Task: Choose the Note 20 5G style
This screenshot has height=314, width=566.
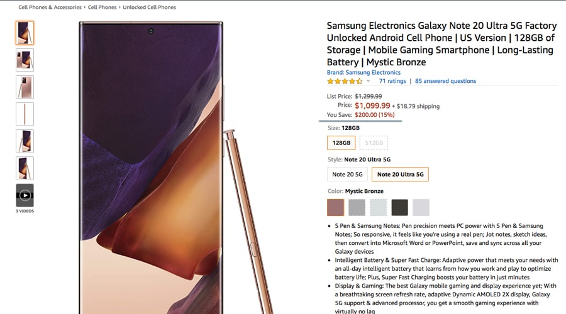Action: click(347, 174)
